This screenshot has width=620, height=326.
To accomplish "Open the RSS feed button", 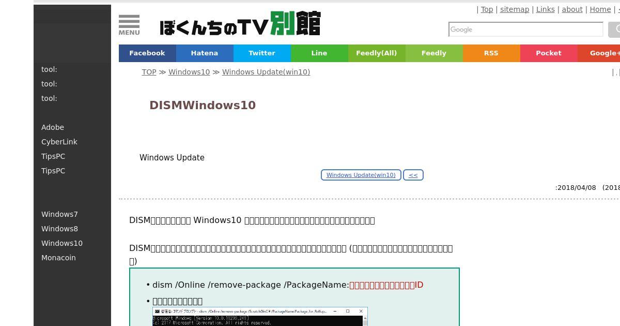I will [491, 53].
